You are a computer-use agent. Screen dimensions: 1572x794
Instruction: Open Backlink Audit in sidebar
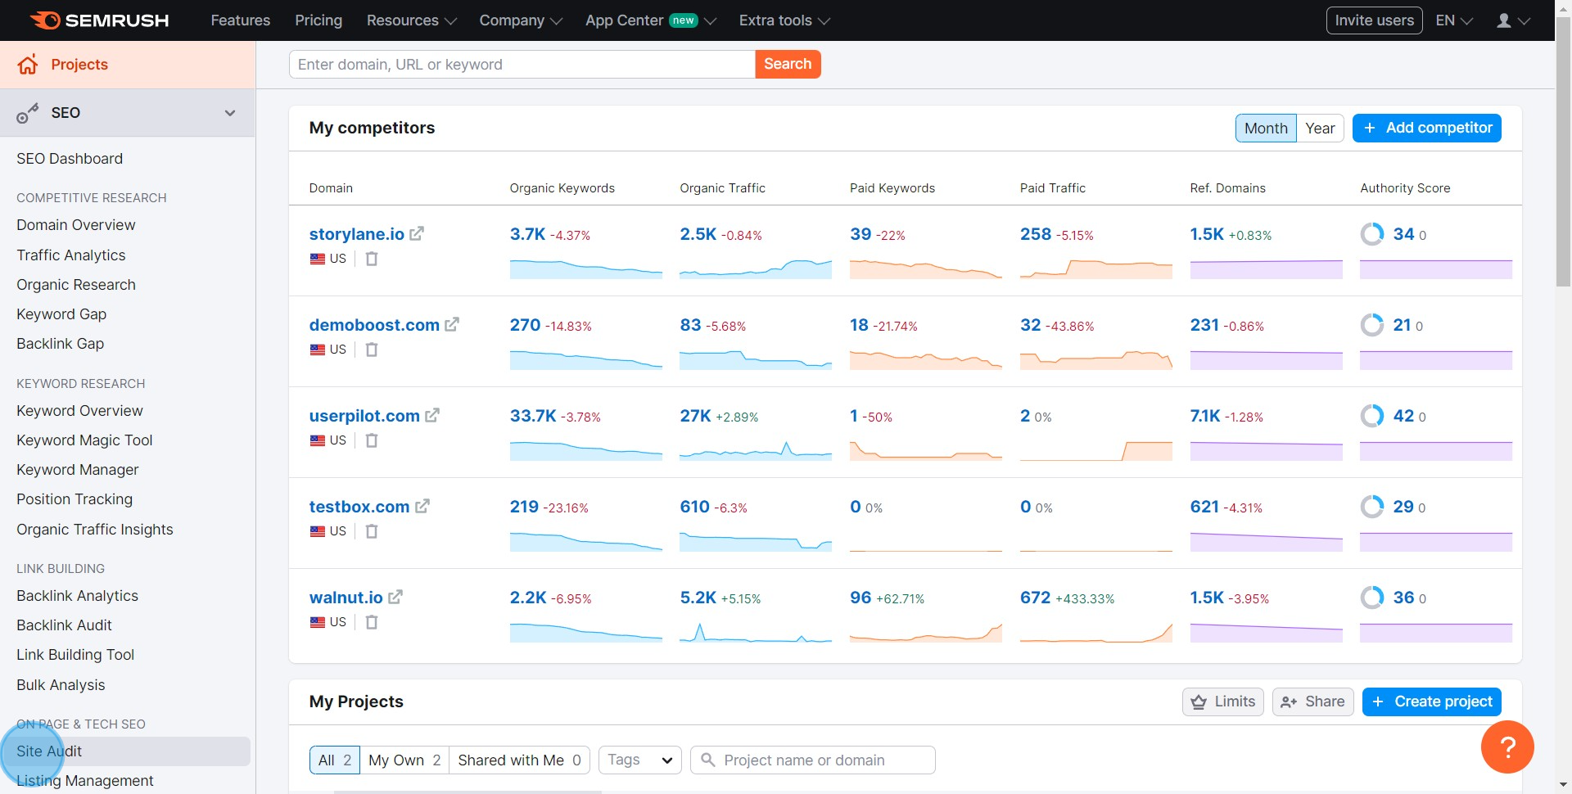click(x=64, y=625)
